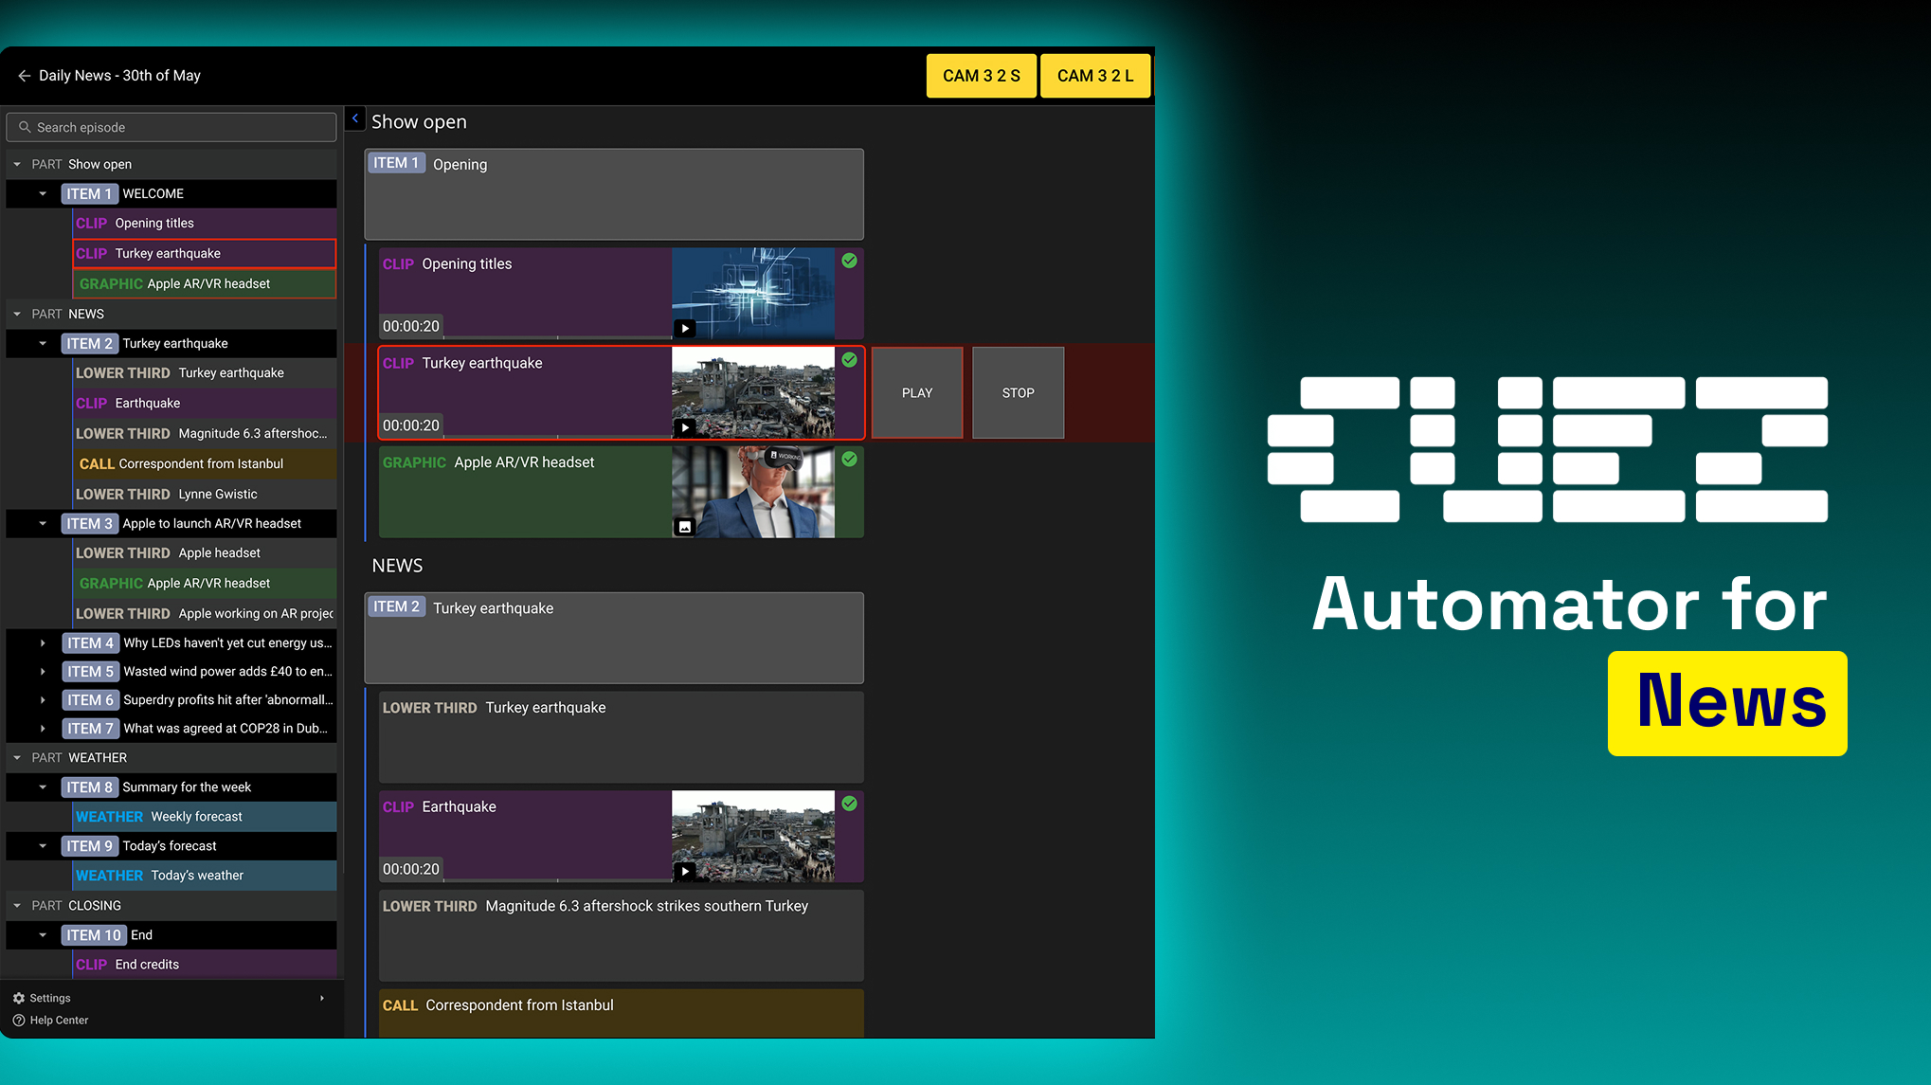
Task: Click the search magnifier icon
Action: point(25,127)
